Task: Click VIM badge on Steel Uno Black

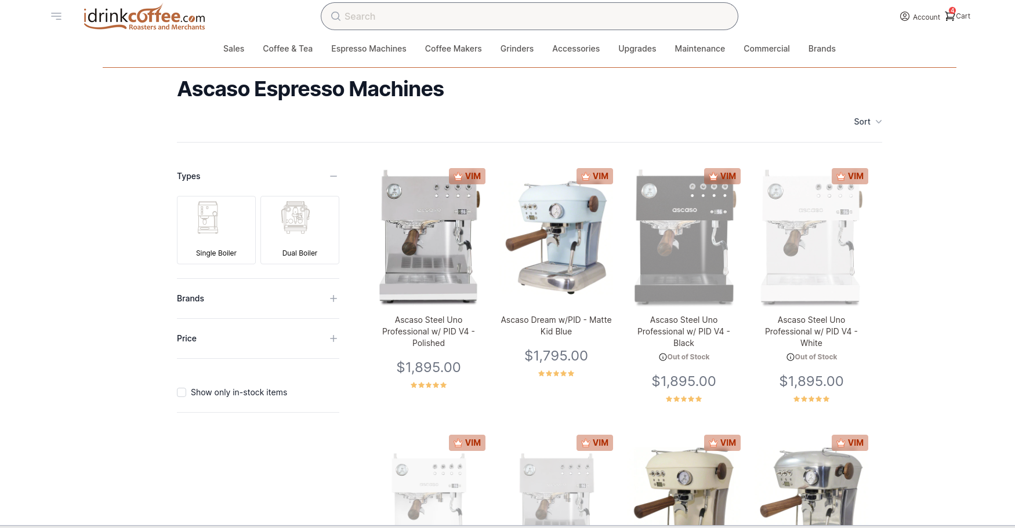Action: (x=722, y=176)
